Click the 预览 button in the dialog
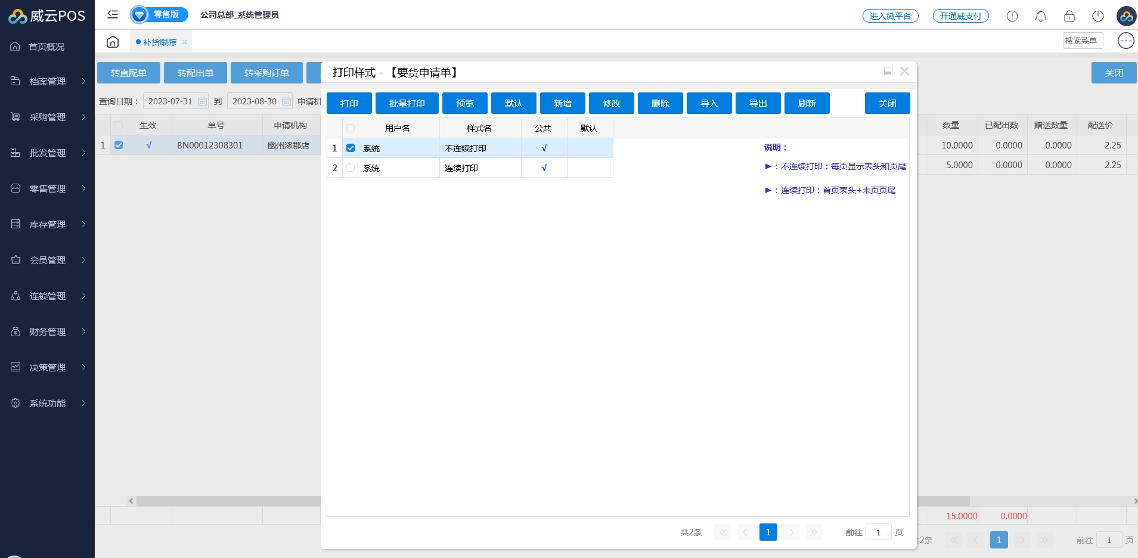 tap(464, 103)
